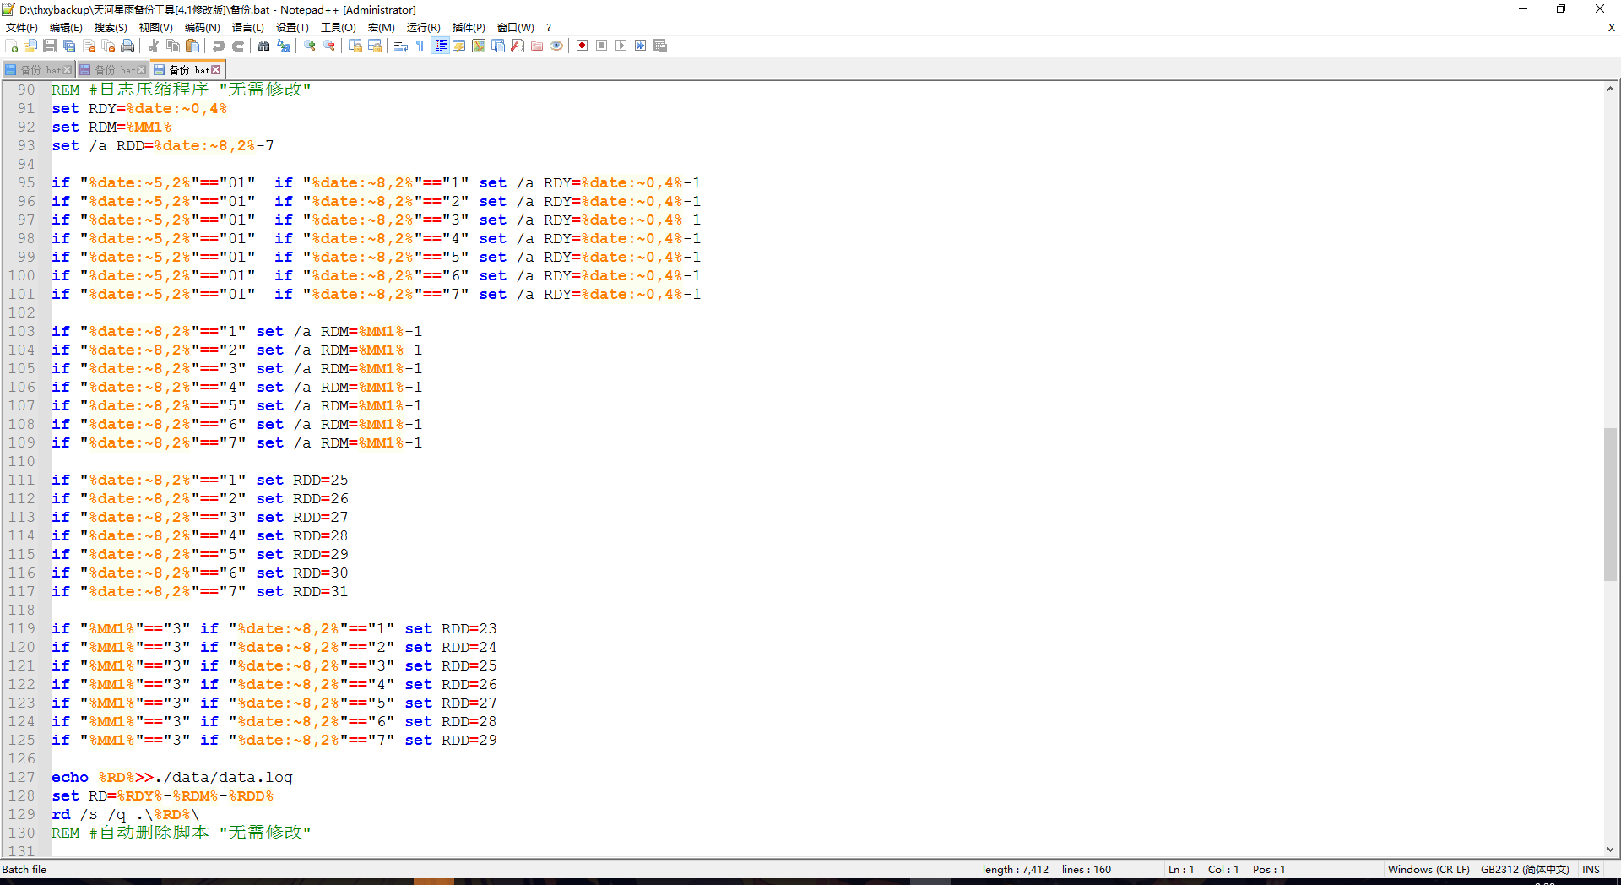
Task: Open the 编辑(E) menu
Action: [x=66, y=27]
